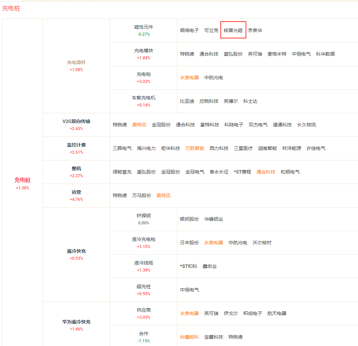Click 中恒电气 in 超充桩 row
Image resolution: width=358 pixels, height=346 pixels.
pos(189,290)
